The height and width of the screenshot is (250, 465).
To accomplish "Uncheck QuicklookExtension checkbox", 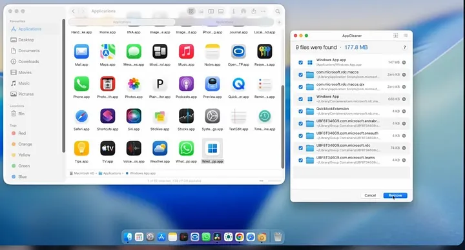I will point(300,111).
